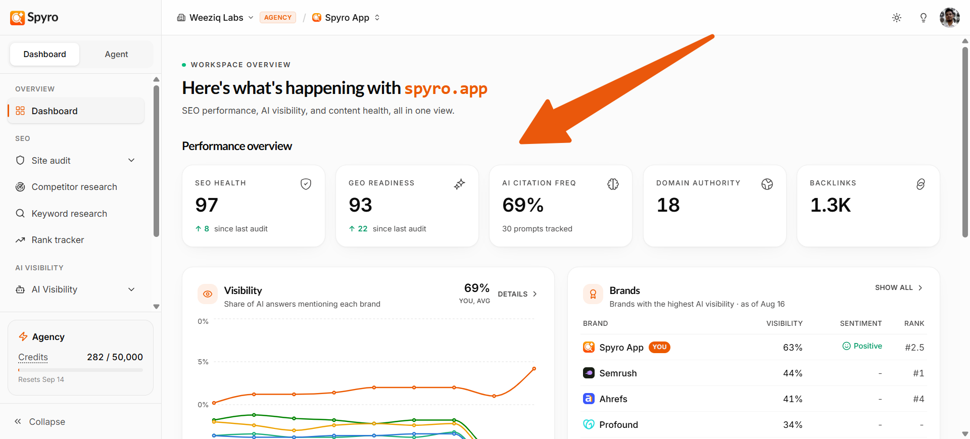Click the lightbulb tips icon
970x439 pixels.
(924, 18)
